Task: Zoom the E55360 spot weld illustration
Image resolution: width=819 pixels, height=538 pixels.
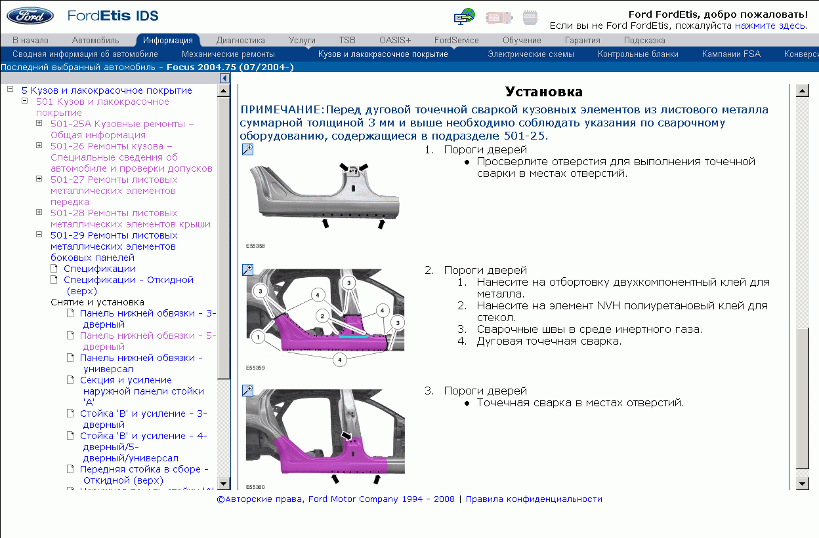Action: [x=247, y=390]
